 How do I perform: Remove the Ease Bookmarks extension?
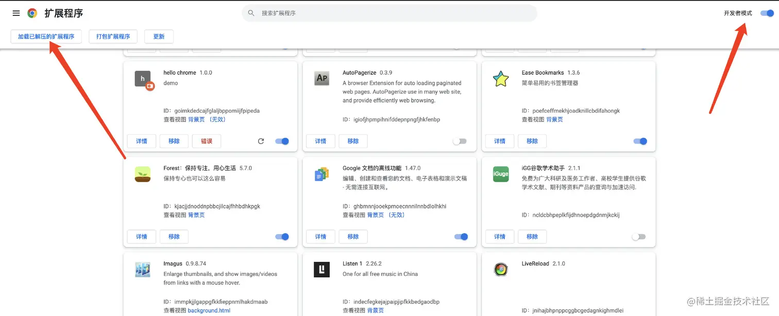click(x=532, y=141)
